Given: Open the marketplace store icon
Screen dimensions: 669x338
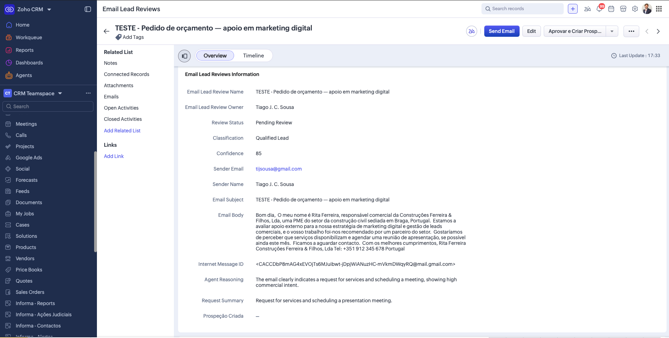Looking at the screenshot, I should 623,9.
